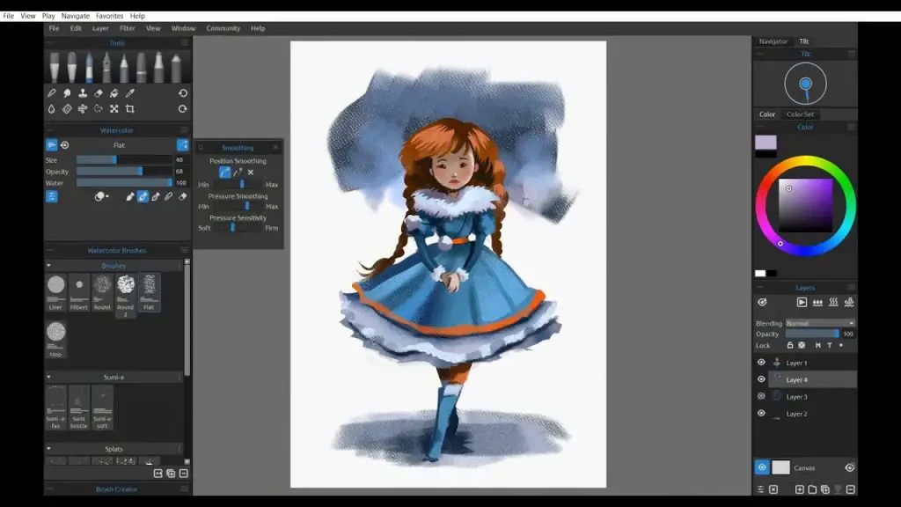
Task: Enable the lock icon in the Layers panel
Action: tap(790, 345)
